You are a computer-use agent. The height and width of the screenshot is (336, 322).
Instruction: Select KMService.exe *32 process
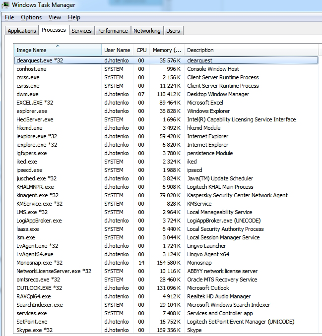(166, 204)
